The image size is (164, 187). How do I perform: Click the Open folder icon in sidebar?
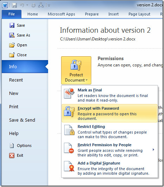click(x=12, y=45)
